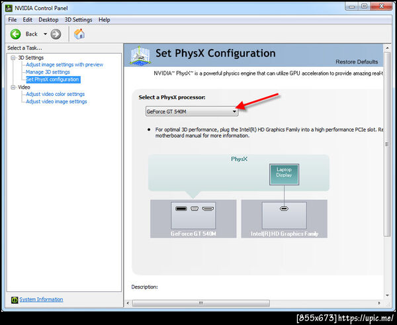Screen dimensions: 397x325
Task: Go to the Home house icon
Action: click(79, 34)
